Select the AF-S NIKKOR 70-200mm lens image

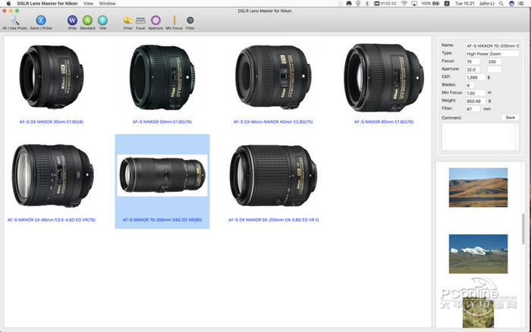coord(162,175)
